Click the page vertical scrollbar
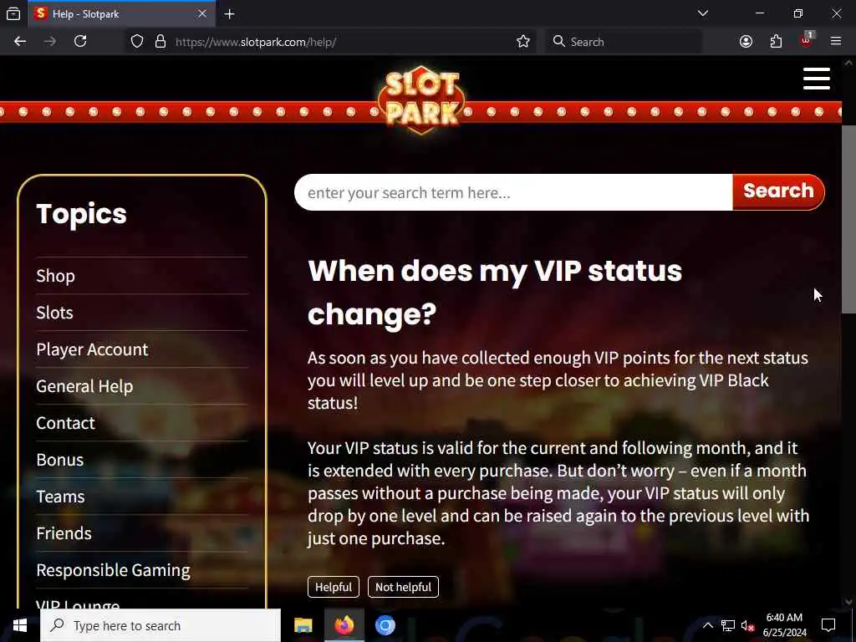 848,219
